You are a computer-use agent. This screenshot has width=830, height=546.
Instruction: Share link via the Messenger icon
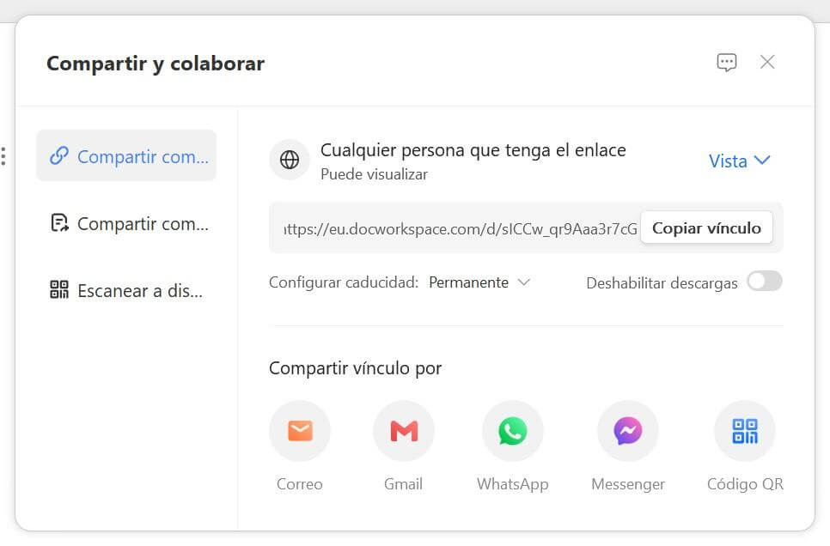(628, 431)
